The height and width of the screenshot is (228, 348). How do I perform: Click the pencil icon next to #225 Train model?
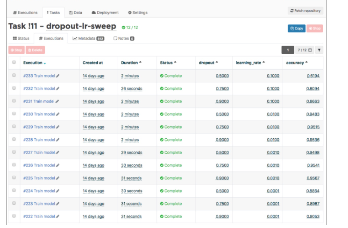point(58,178)
